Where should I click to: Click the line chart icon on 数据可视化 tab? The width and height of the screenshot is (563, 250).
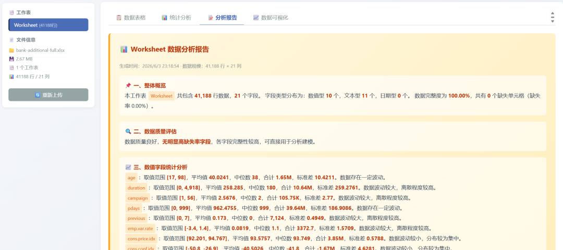click(255, 18)
